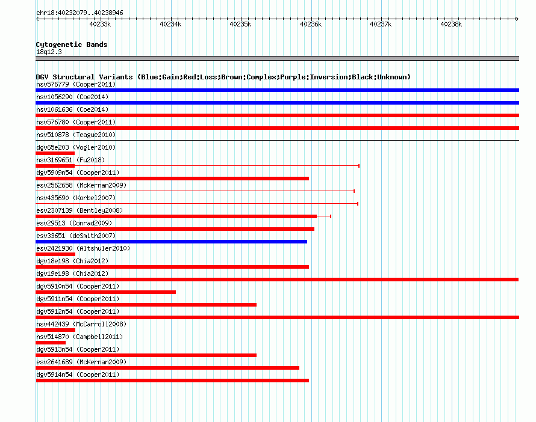Viewport: 536px width, 422px height.
Task: Select the thin red line of nsv435690
Action: 197,204
